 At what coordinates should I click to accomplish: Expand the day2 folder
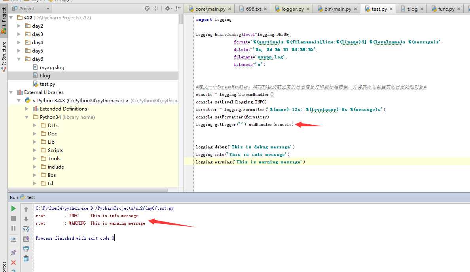19,26
